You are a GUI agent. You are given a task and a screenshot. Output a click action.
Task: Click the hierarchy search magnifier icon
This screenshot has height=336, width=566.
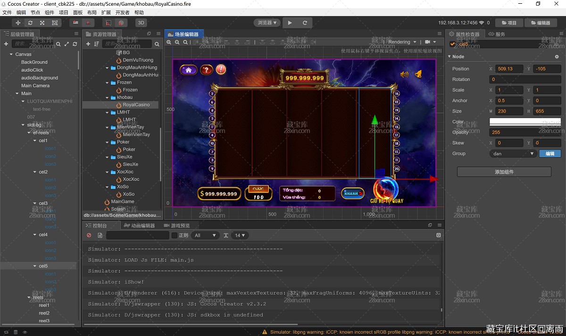(58, 44)
